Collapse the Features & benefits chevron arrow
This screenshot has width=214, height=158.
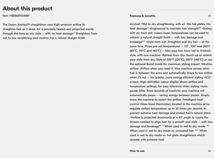pos(209,16)
